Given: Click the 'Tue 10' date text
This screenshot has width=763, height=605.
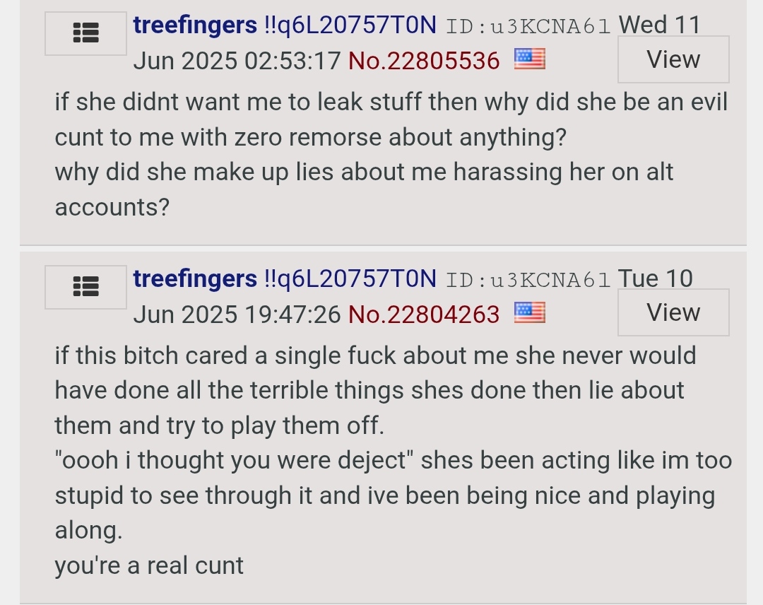Looking at the screenshot, I should coord(656,278).
